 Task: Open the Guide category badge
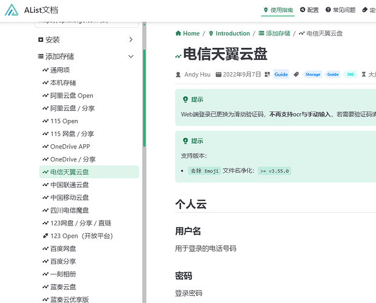281,75
